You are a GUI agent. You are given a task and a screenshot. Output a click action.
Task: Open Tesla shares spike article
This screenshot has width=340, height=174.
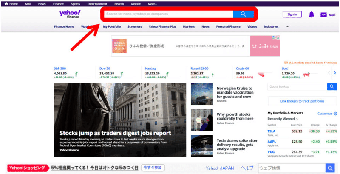[237, 145]
